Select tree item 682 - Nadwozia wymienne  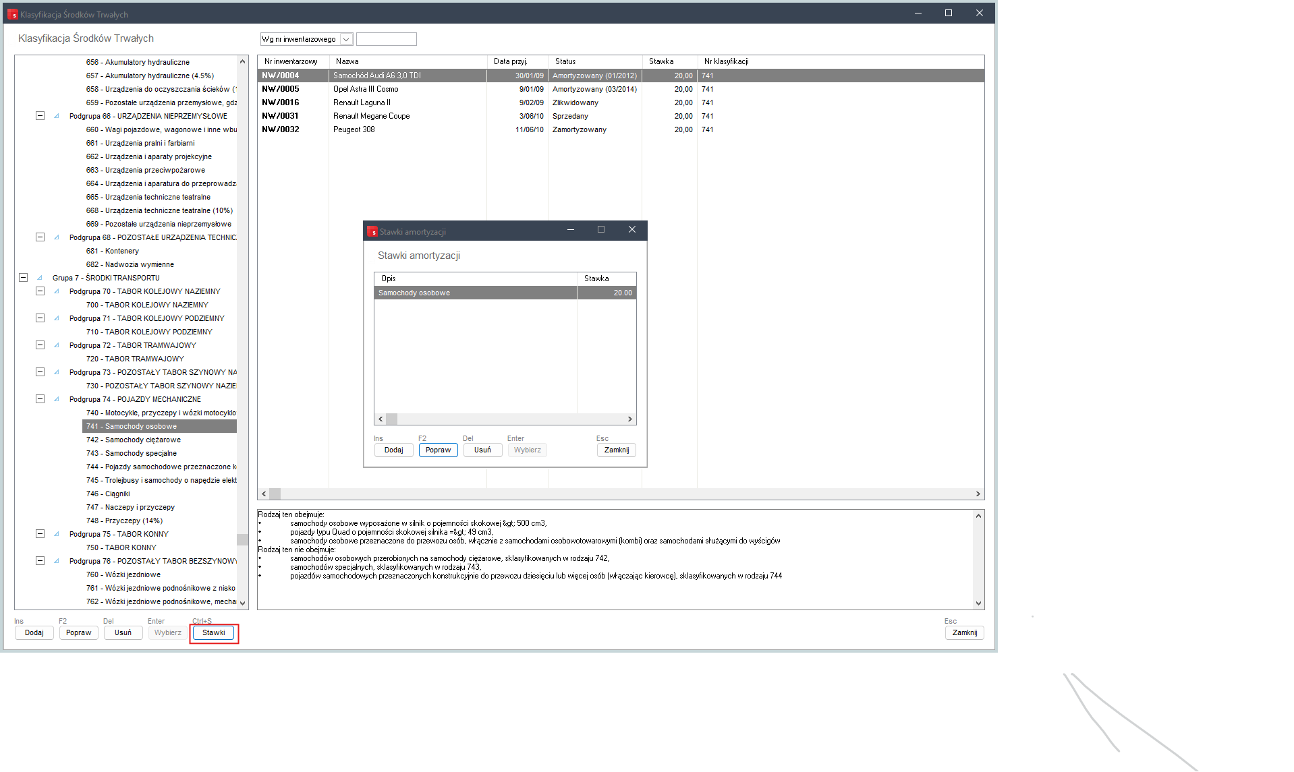[130, 264]
